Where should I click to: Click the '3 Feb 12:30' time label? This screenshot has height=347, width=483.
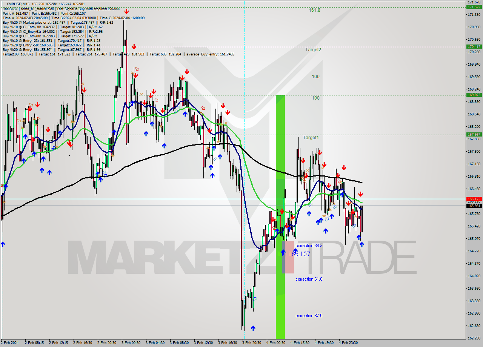click(x=203, y=343)
